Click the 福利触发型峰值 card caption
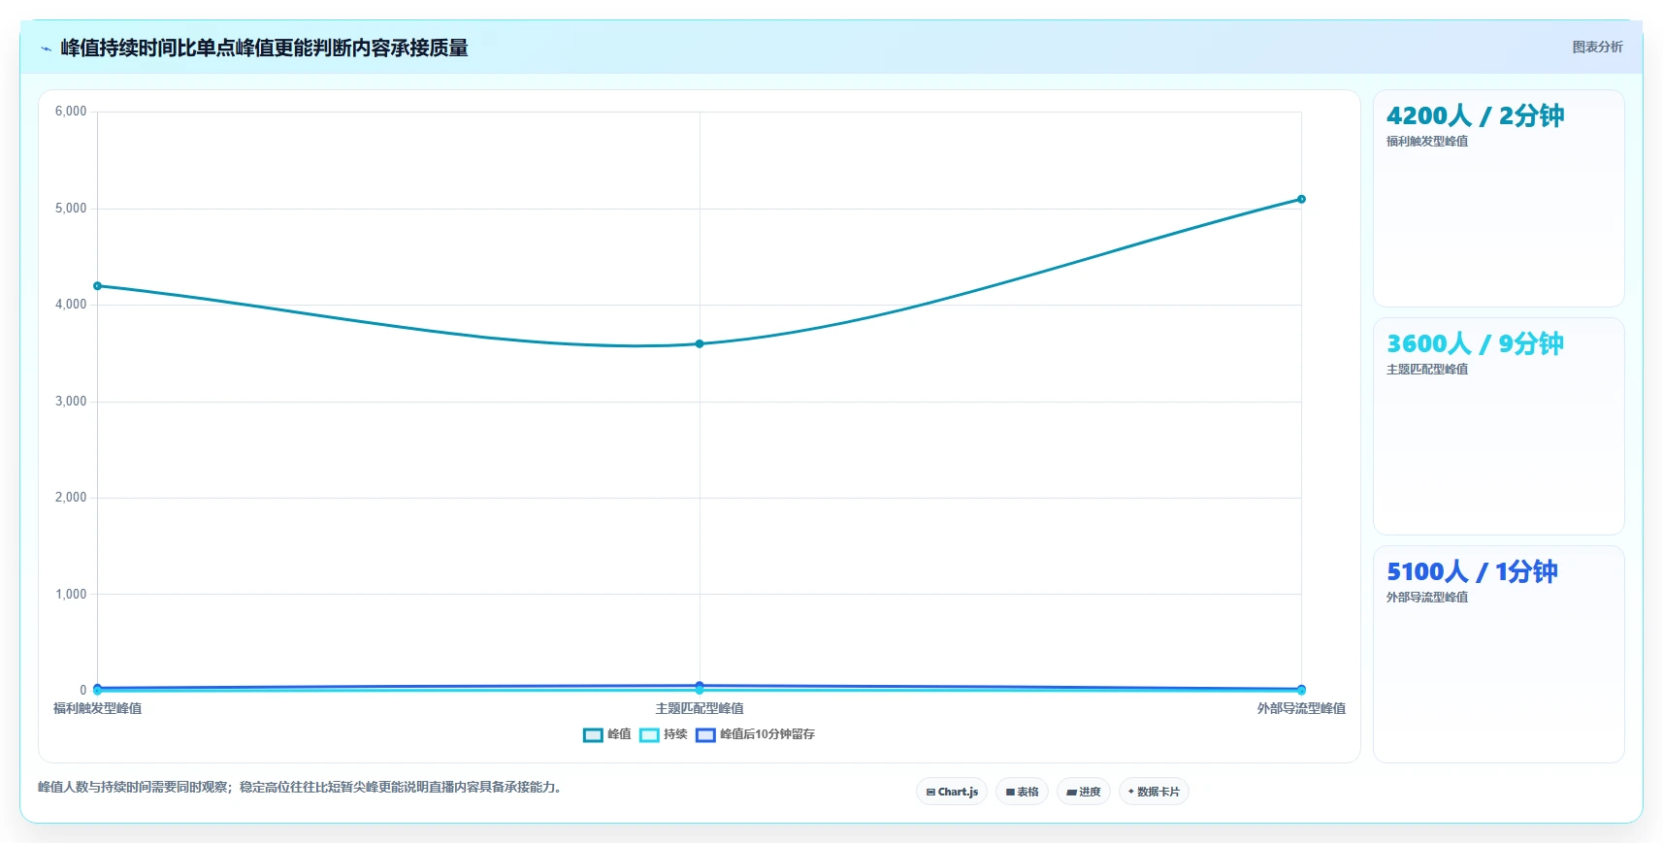1663x843 pixels. 1427,142
